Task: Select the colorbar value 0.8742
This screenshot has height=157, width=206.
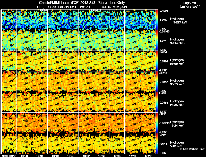Action: click(x=163, y=73)
